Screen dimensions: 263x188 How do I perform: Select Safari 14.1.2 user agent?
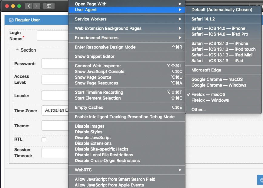tap(223, 19)
